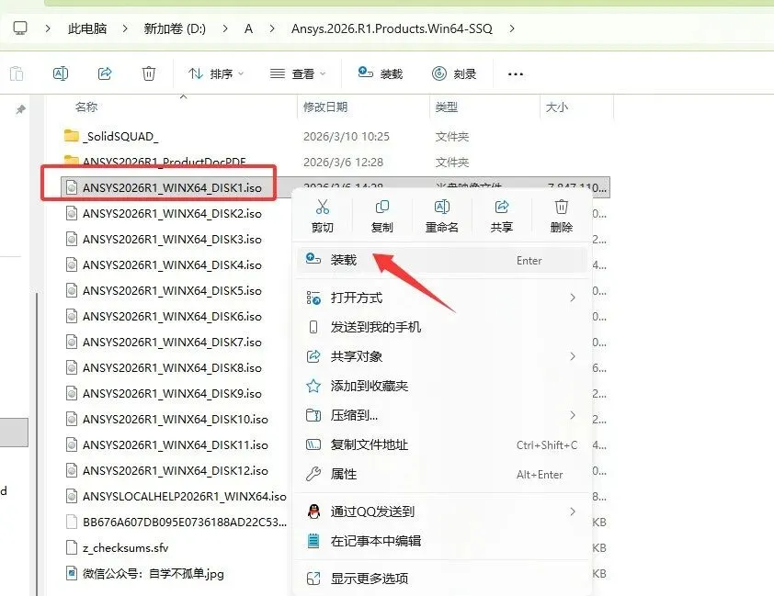
Task: Open 属性 (Properties) in context menu
Action: (442, 474)
